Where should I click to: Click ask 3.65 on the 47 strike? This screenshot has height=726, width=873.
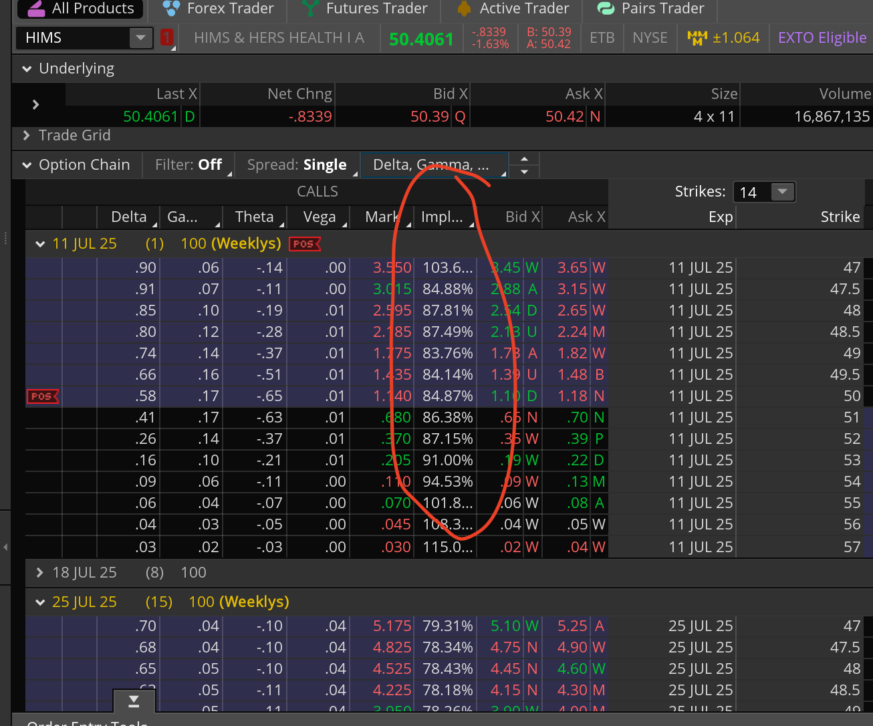click(573, 268)
